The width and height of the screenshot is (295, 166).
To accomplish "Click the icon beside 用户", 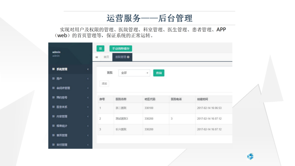I will 53,79.
